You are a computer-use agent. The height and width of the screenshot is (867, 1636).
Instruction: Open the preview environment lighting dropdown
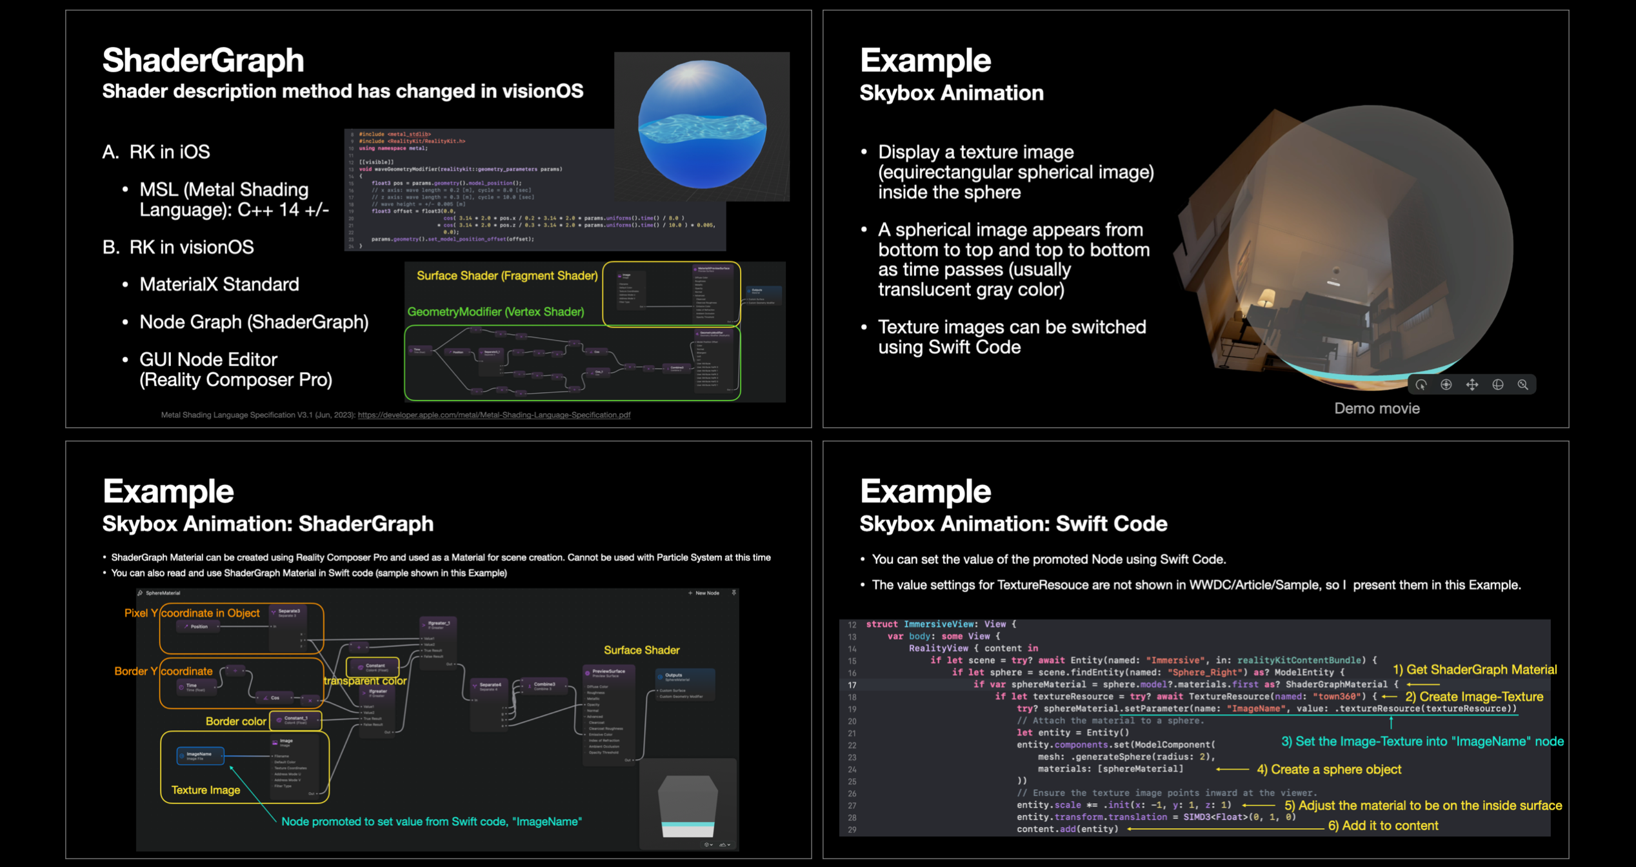click(724, 844)
